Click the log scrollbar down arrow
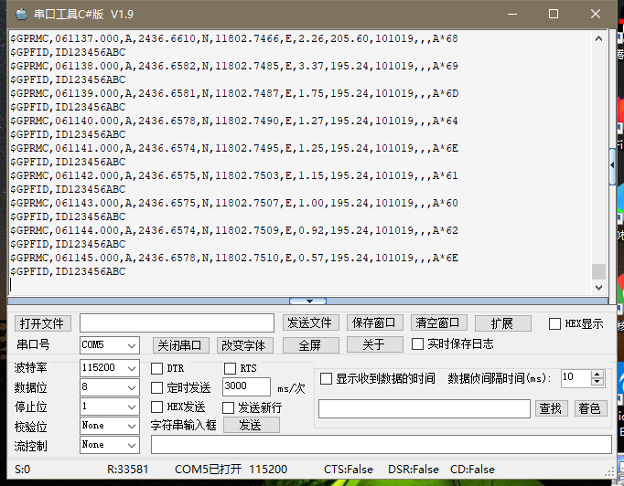Viewport: 624px width, 486px height. 599,287
